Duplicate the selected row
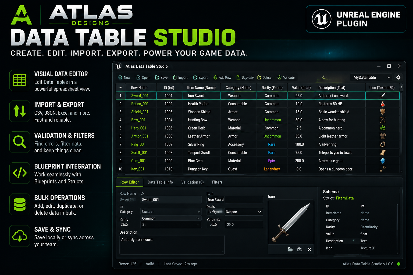413x275 pixels. (245, 77)
